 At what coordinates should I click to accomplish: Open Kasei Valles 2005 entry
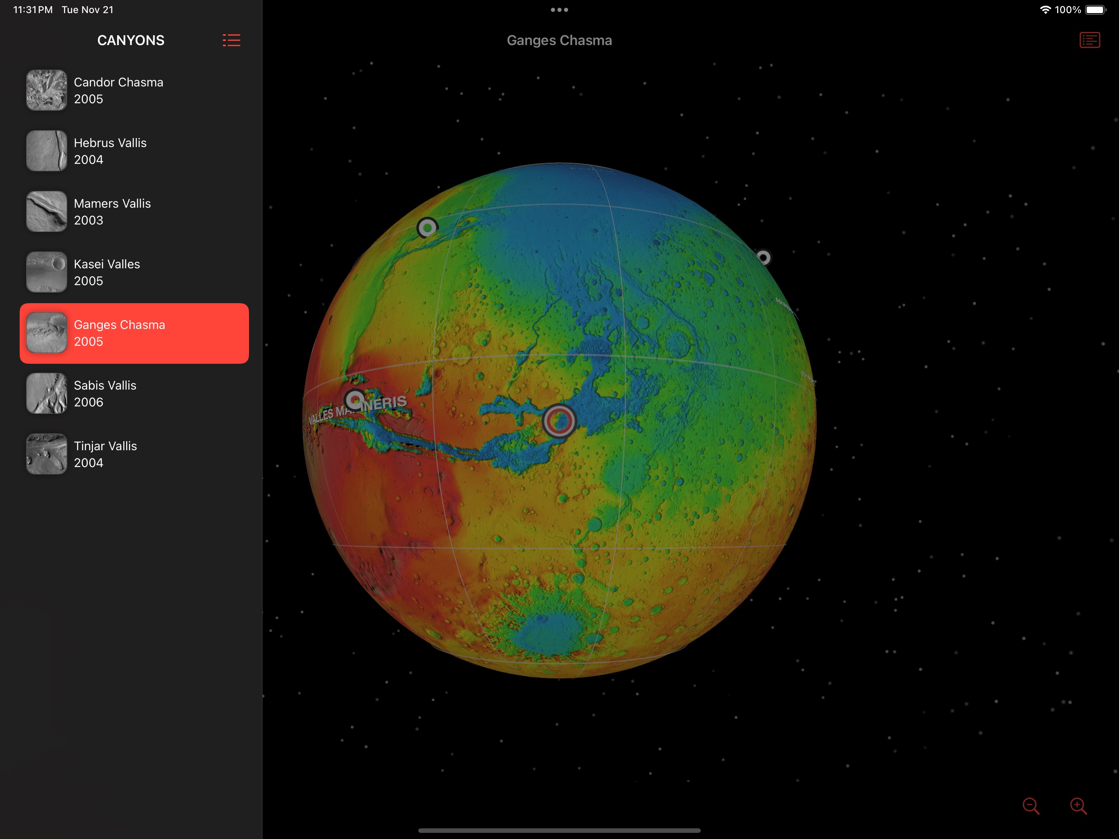click(x=134, y=273)
